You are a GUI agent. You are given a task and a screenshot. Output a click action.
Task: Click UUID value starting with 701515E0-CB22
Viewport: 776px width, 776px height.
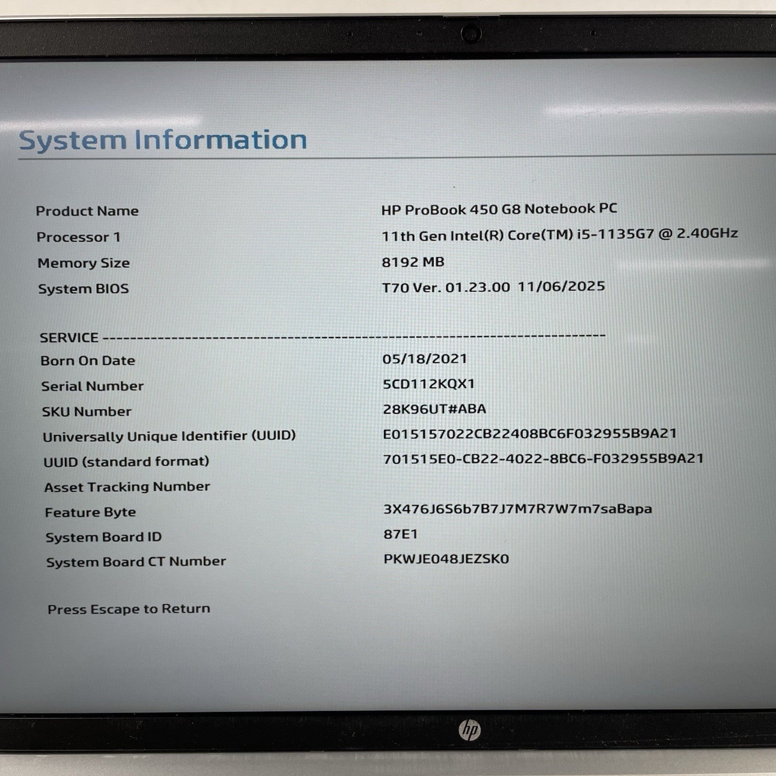click(x=543, y=458)
